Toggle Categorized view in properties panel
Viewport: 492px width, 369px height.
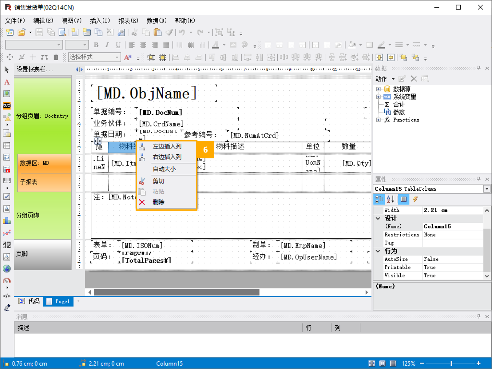(x=379, y=199)
